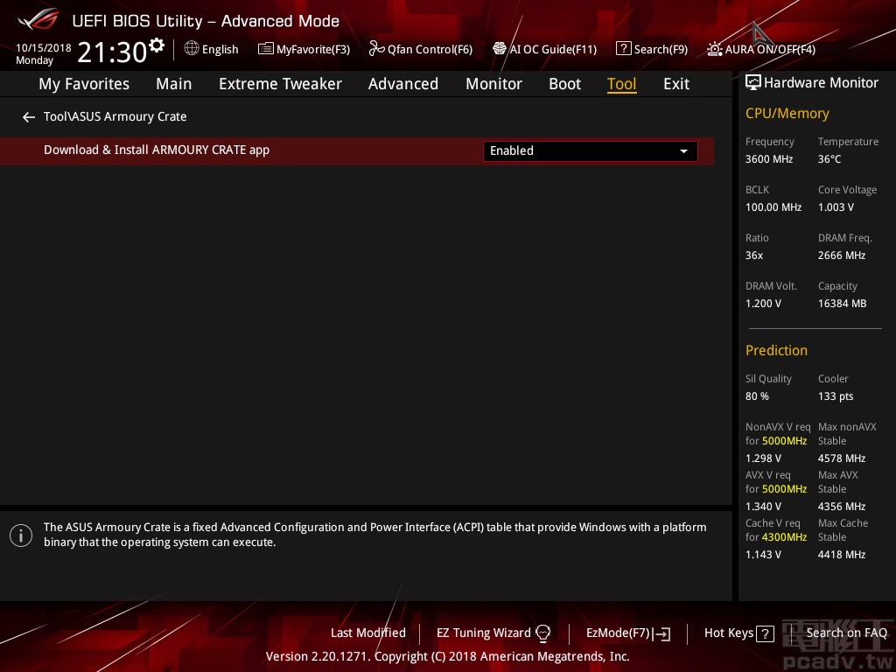Click the Hardware Monitor panel icon
This screenshot has width=896, height=672.
coord(753,82)
